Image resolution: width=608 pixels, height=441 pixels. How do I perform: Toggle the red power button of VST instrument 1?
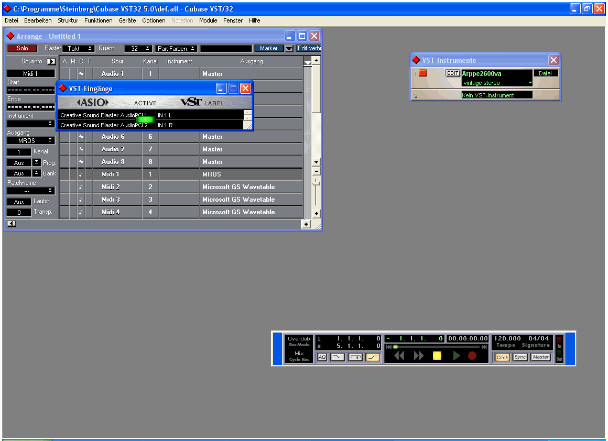tap(422, 73)
